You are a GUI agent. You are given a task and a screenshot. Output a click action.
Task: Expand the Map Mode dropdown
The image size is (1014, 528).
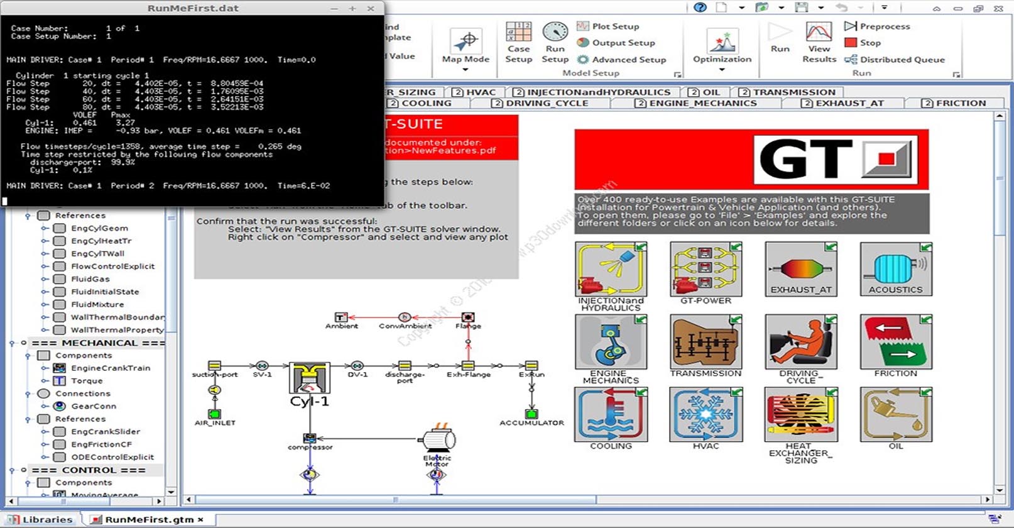465,70
